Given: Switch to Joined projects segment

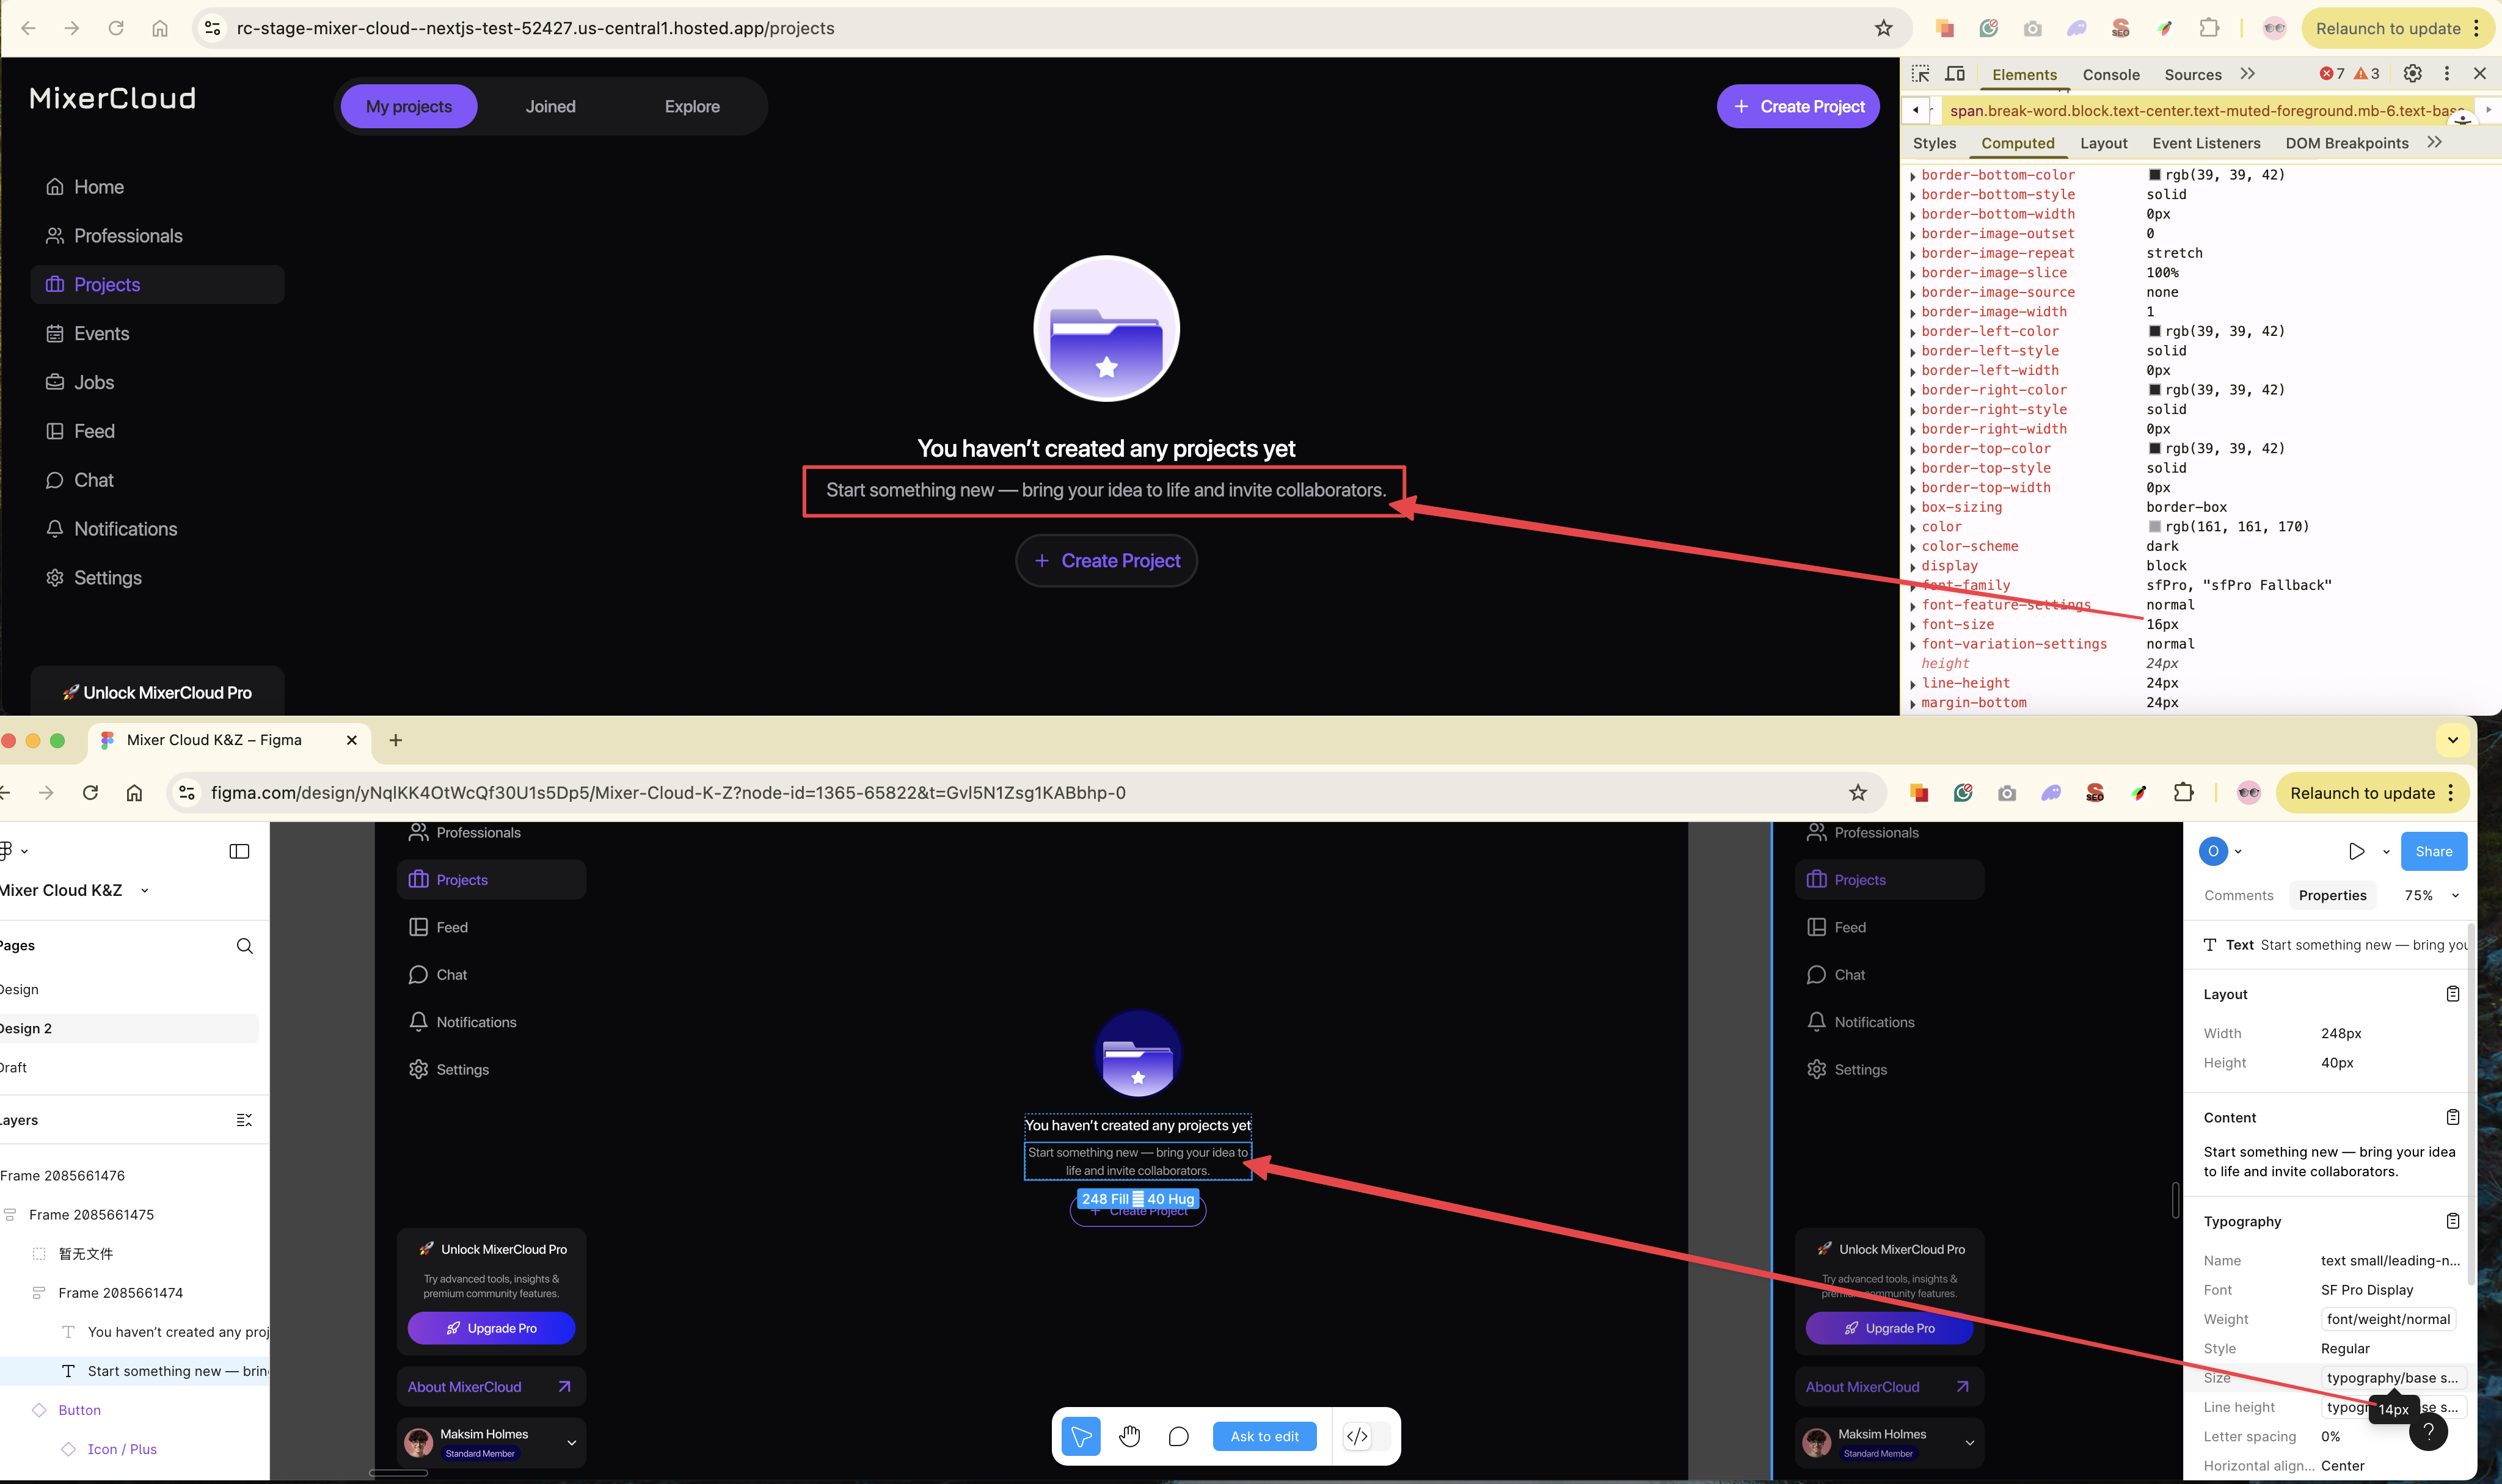Looking at the screenshot, I should [550, 107].
